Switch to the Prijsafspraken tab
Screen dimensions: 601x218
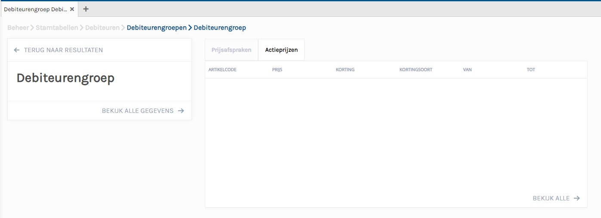pos(231,50)
